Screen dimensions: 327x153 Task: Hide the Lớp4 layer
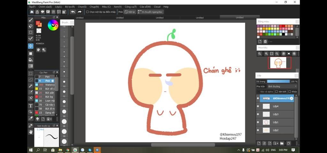click(258, 106)
